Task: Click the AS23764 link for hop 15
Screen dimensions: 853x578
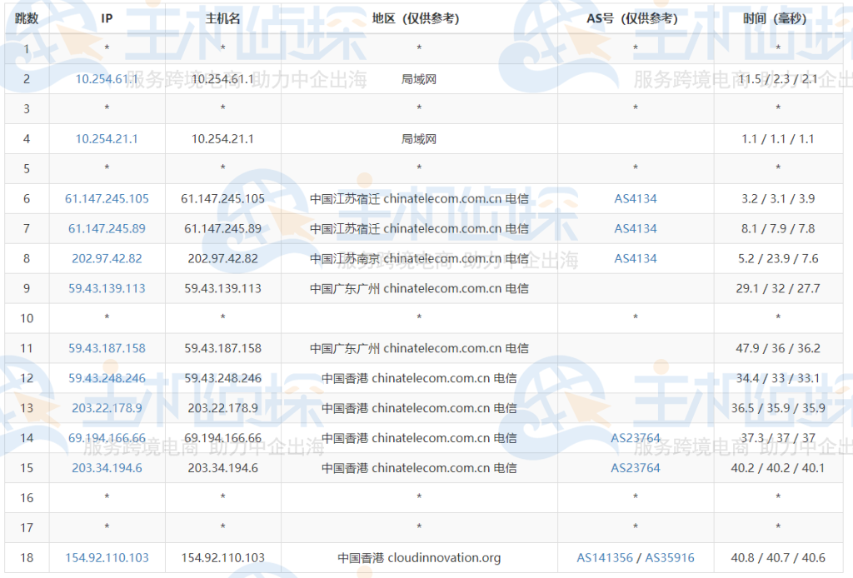Action: click(x=636, y=467)
